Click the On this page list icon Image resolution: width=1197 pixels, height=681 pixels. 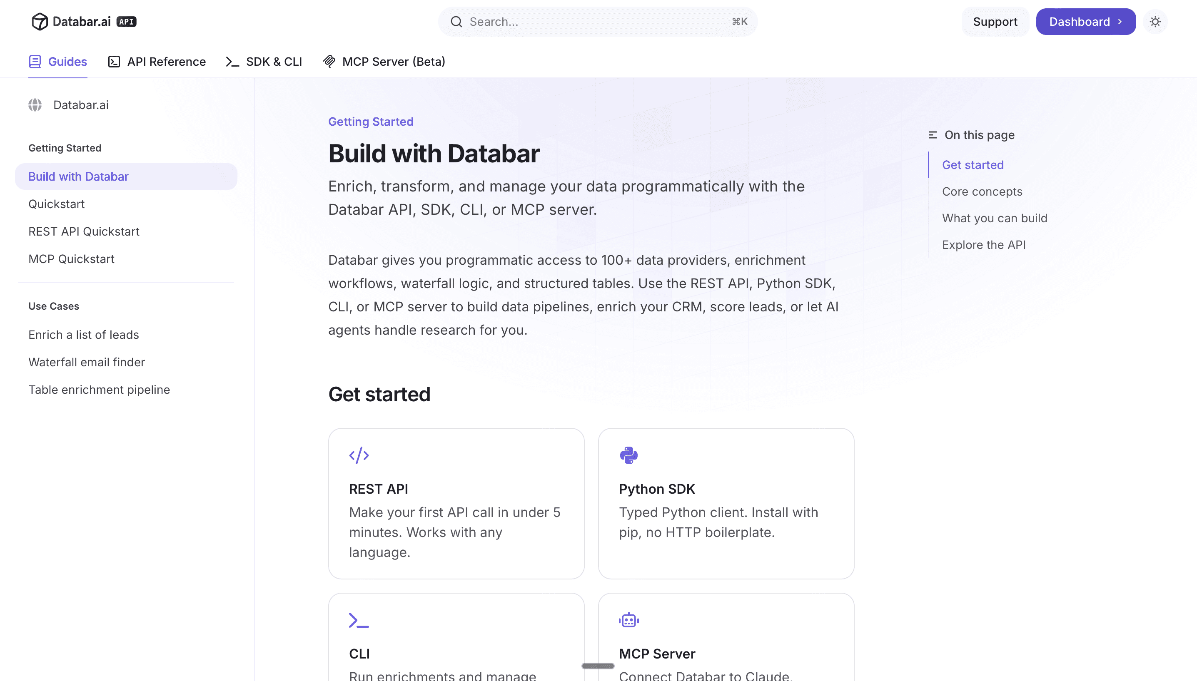(x=933, y=135)
